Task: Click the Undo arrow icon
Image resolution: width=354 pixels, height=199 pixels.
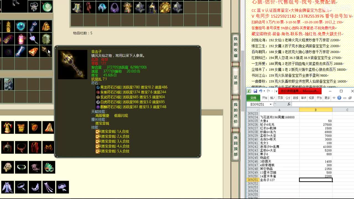Action: [x=261, y=91]
